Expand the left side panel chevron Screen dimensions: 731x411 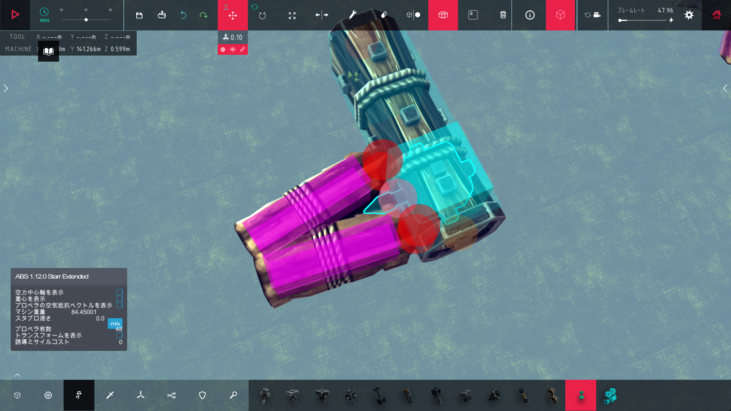tap(6, 88)
